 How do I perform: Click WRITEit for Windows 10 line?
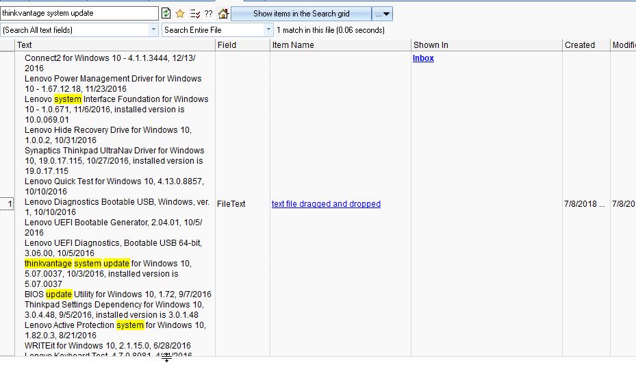[107, 346]
